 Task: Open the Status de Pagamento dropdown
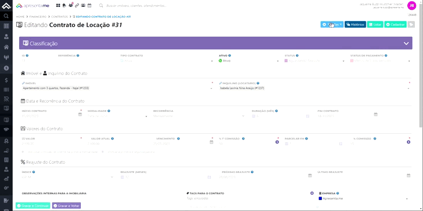point(380,61)
